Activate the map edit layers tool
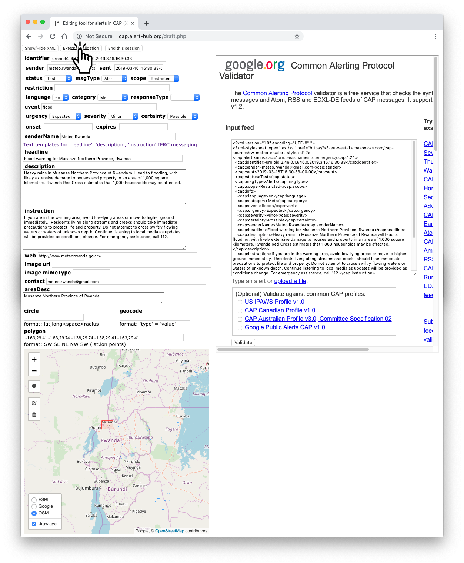 click(x=34, y=403)
